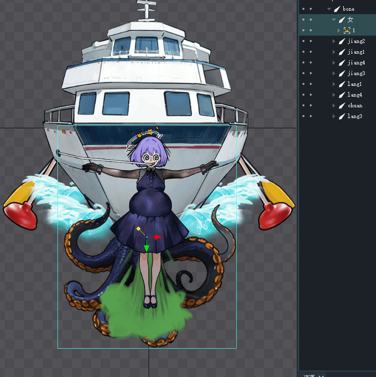
Task: Click the red X-axis arrow of gizmo
Action: coord(157,237)
